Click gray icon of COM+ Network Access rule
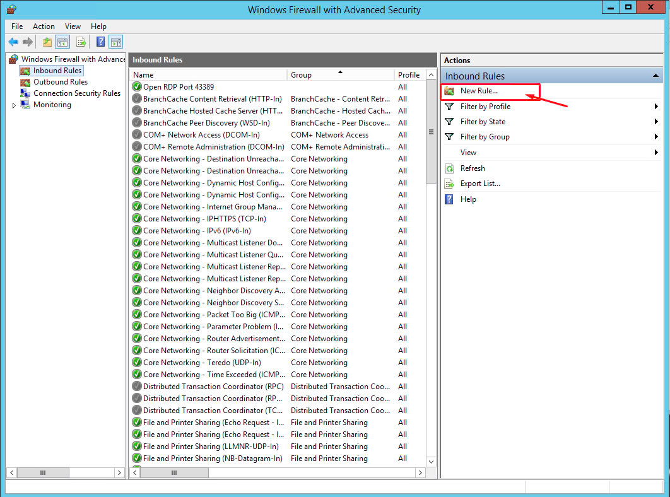The height and width of the screenshot is (497, 670). tap(137, 134)
